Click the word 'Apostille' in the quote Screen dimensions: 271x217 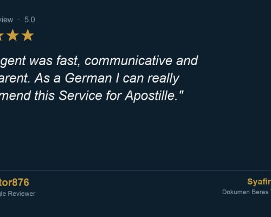pyautogui.click(x=150, y=95)
